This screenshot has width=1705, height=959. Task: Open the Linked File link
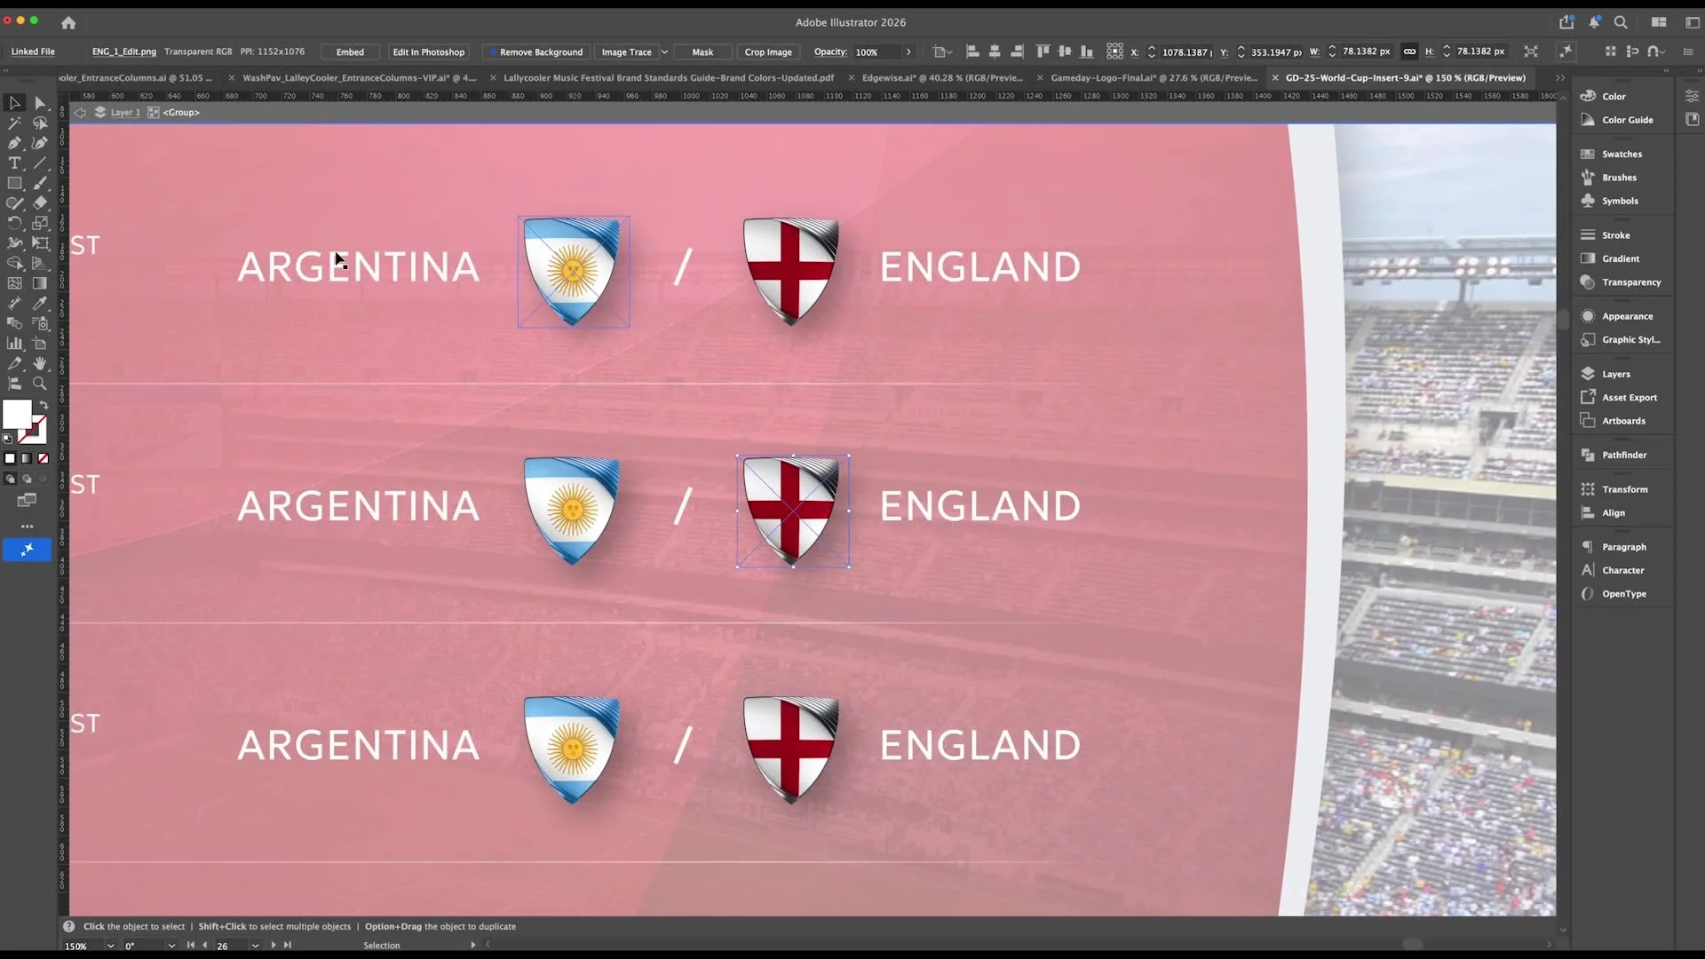(x=33, y=52)
